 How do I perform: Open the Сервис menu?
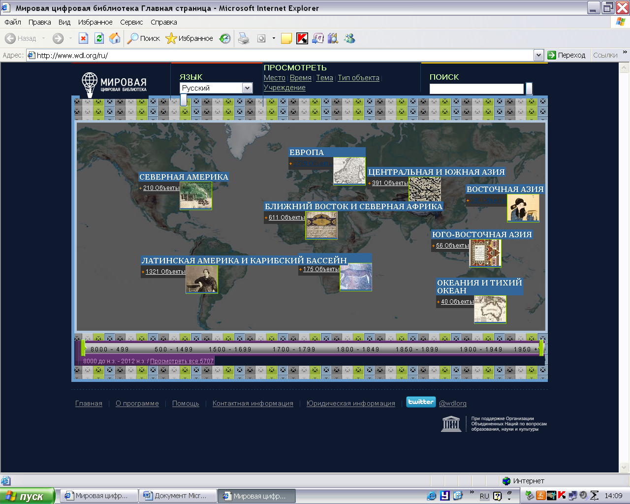point(131,22)
